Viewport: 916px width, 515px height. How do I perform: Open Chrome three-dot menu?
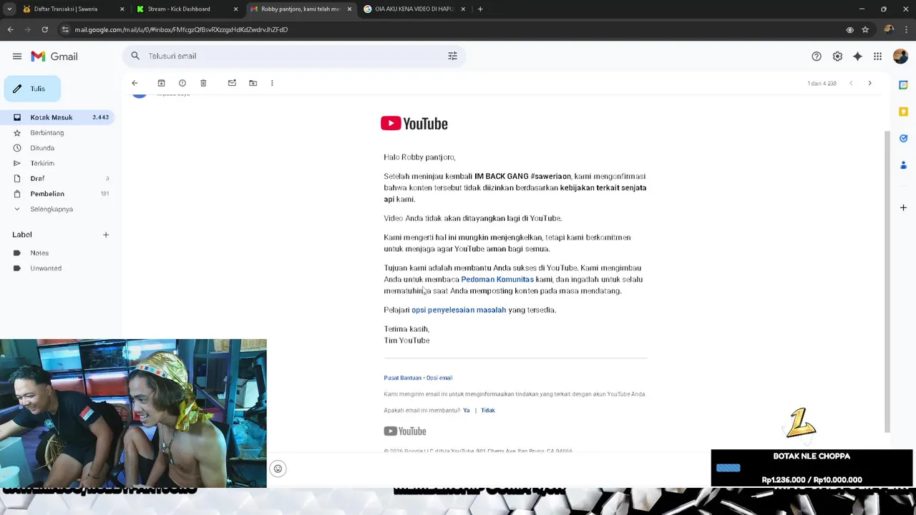click(906, 29)
